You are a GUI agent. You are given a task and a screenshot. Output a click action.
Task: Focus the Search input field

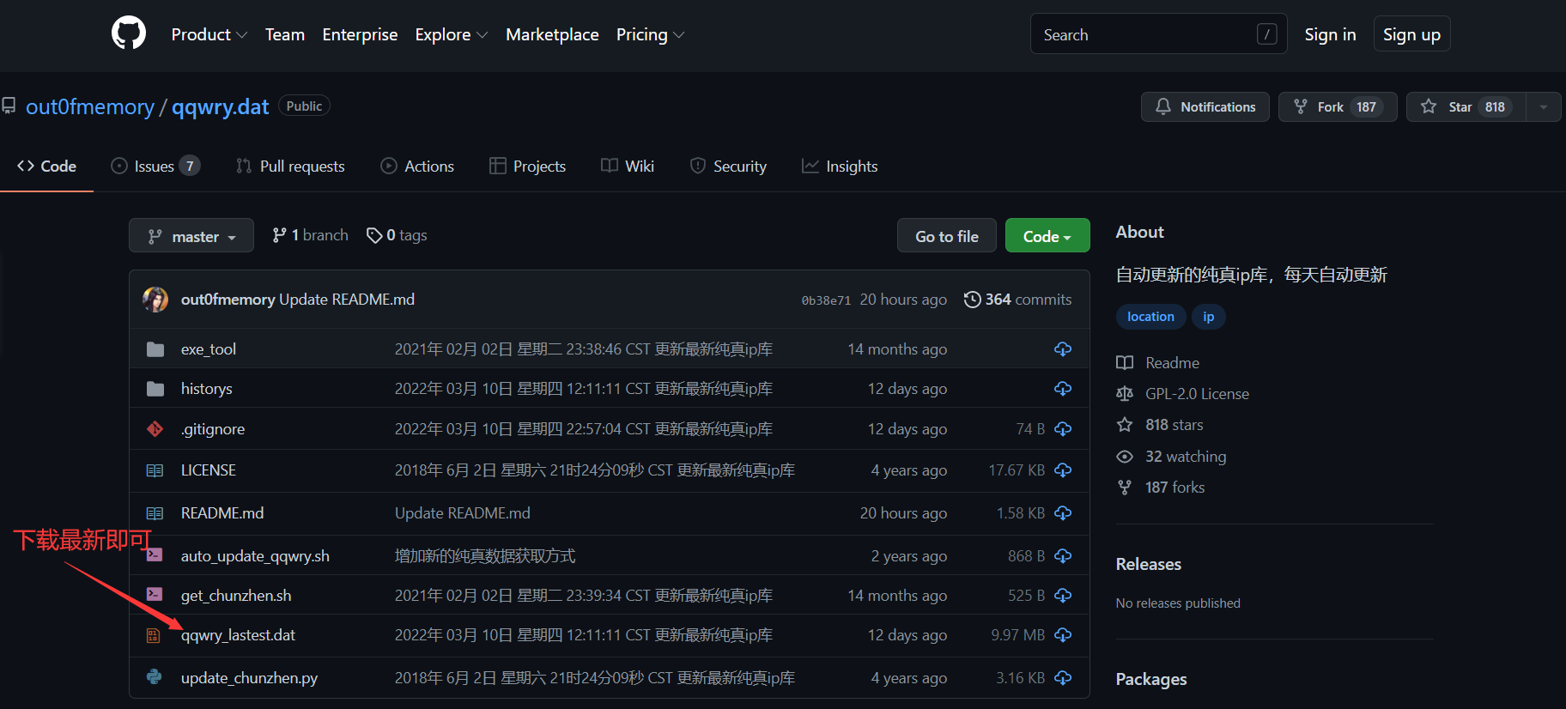tap(1158, 34)
